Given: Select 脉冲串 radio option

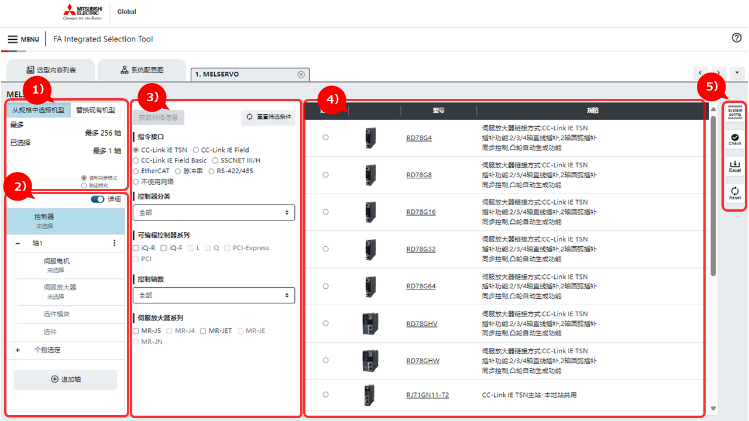Looking at the screenshot, I should pos(178,171).
